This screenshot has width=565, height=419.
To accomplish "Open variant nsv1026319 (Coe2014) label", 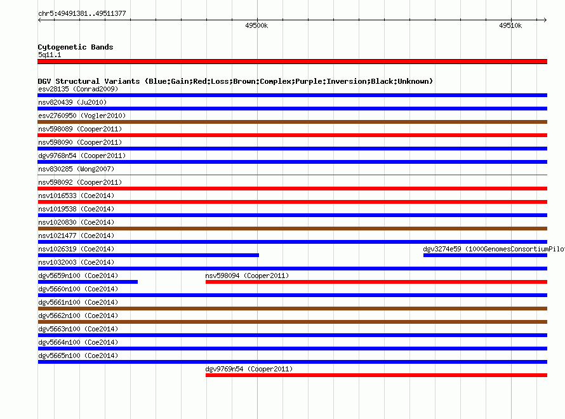I will (x=76, y=249).
